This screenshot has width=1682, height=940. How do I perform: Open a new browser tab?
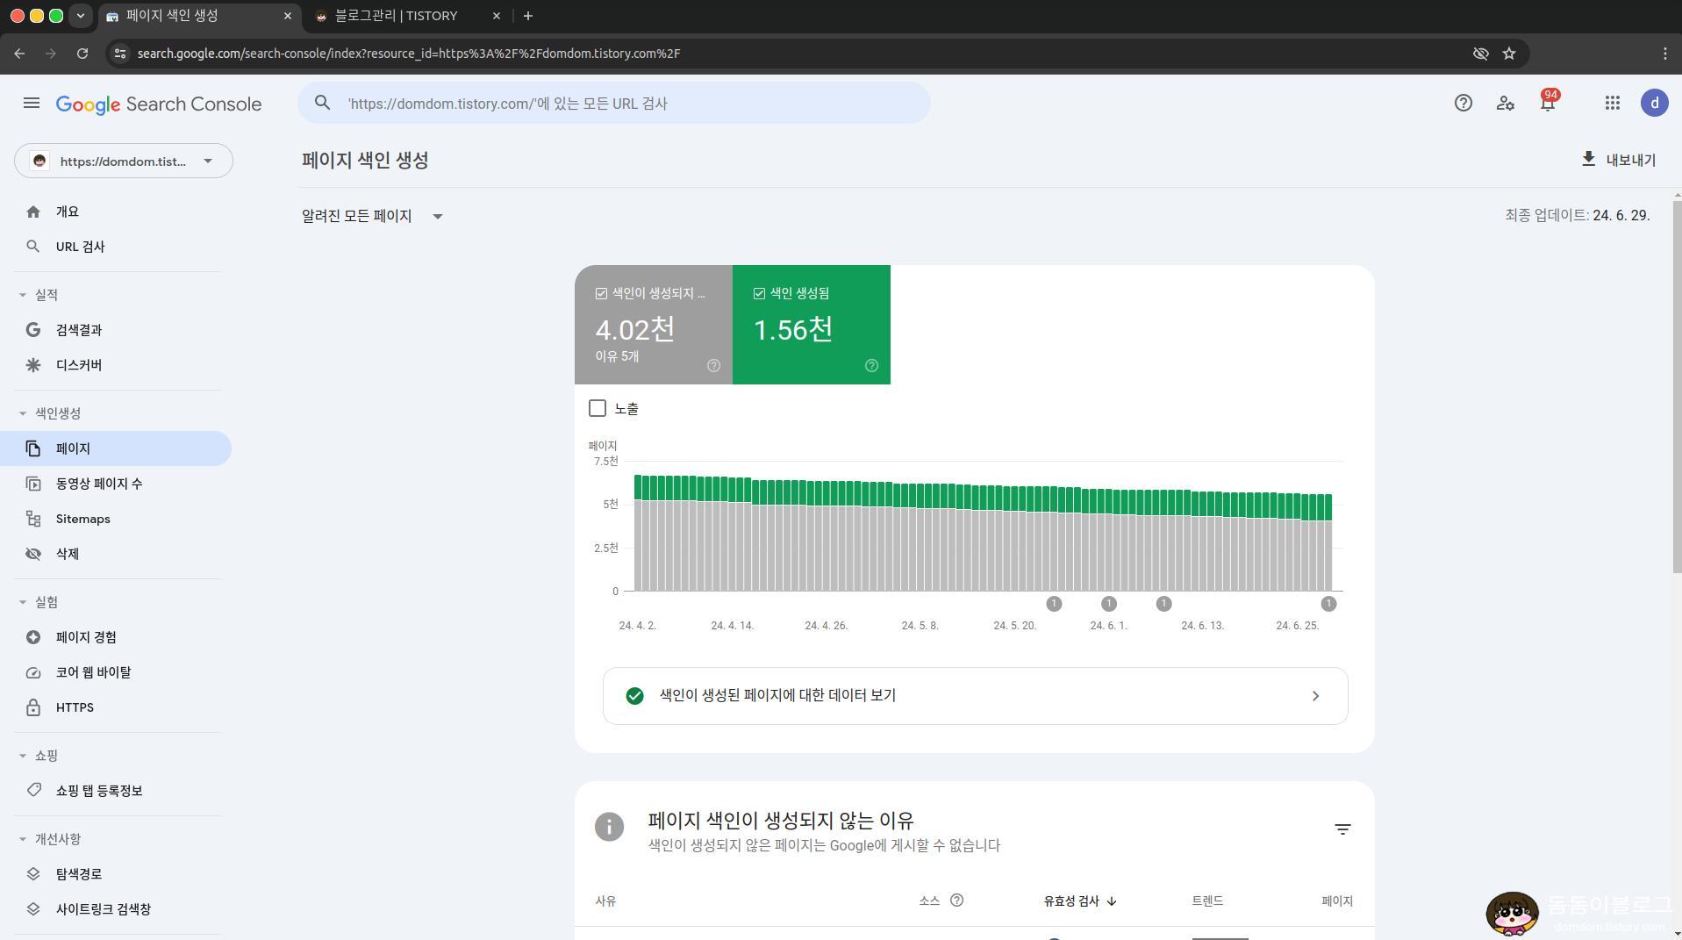point(527,16)
